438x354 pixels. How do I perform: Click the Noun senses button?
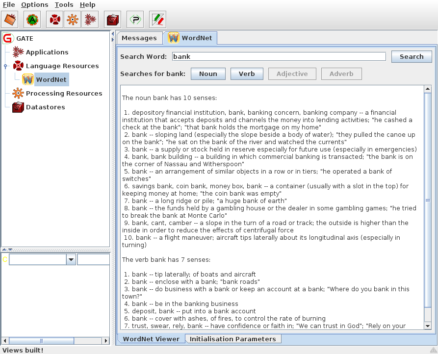208,74
